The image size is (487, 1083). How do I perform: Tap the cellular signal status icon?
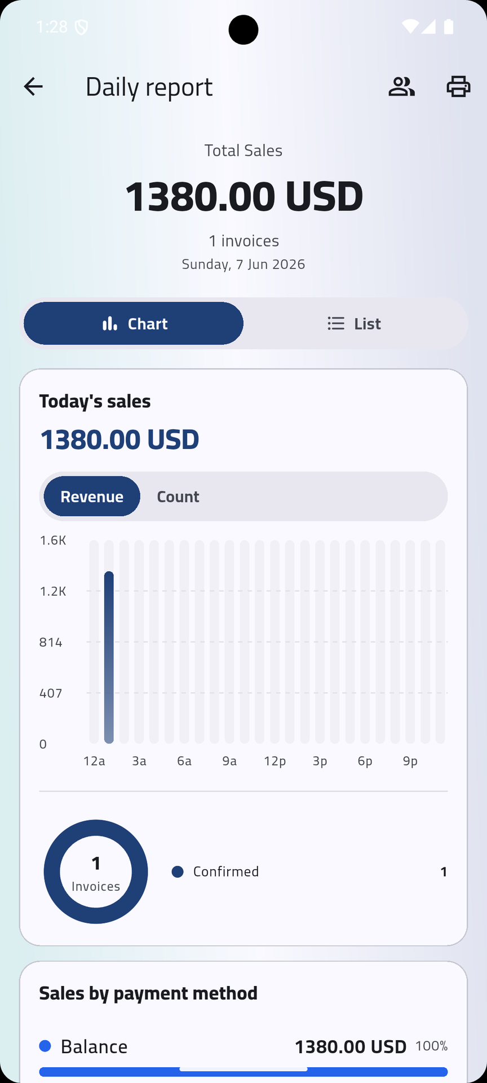(x=428, y=27)
